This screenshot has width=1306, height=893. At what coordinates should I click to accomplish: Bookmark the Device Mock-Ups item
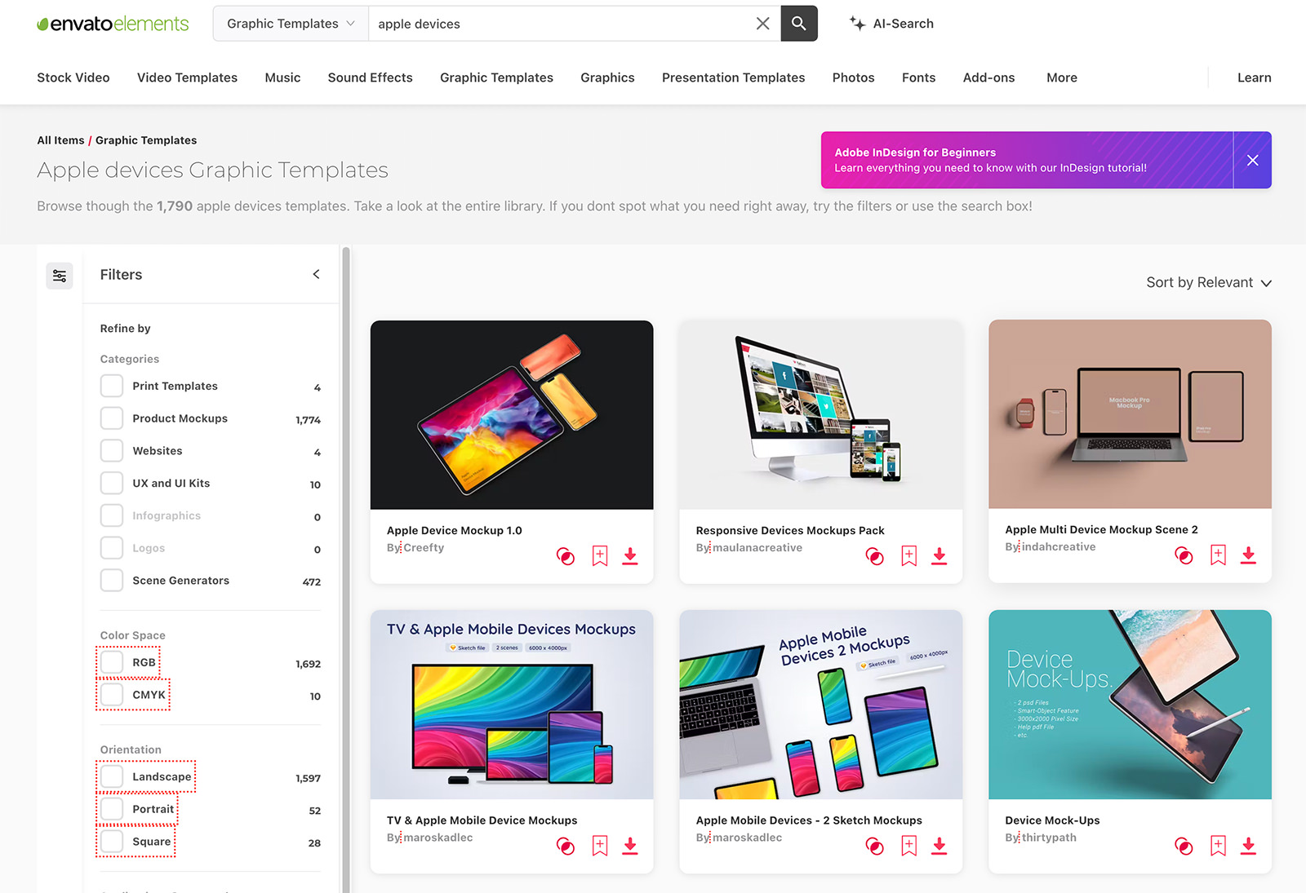[1219, 846]
